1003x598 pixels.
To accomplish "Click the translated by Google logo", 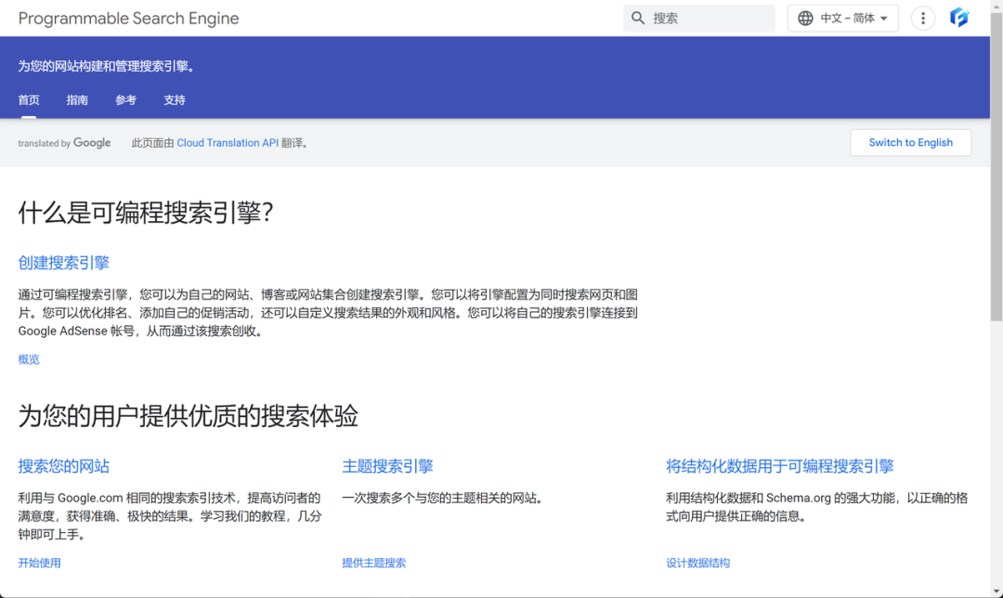I will 65,143.
